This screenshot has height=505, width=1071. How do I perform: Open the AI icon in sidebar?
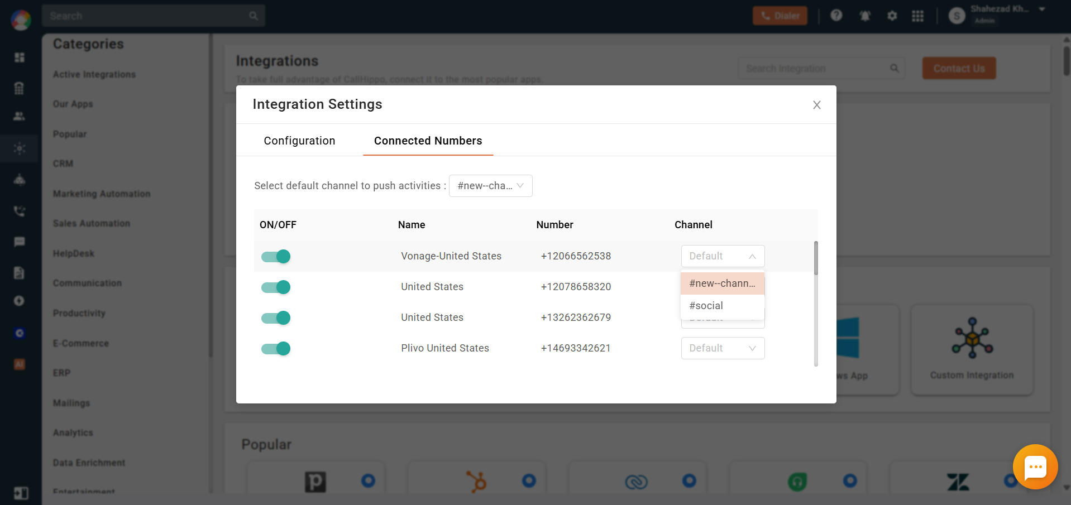[20, 364]
